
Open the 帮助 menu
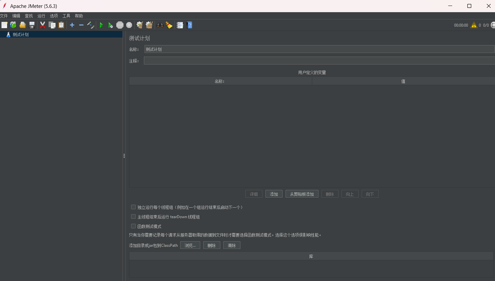(x=79, y=16)
